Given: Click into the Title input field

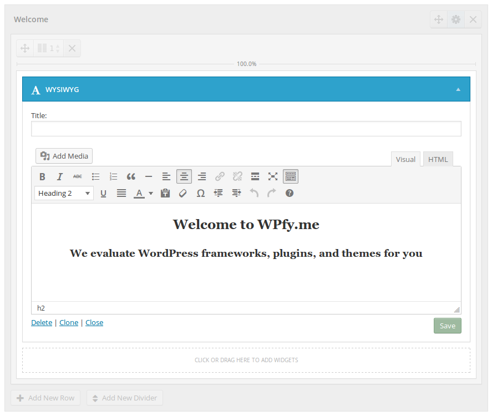Looking at the screenshot, I should pyautogui.click(x=246, y=129).
